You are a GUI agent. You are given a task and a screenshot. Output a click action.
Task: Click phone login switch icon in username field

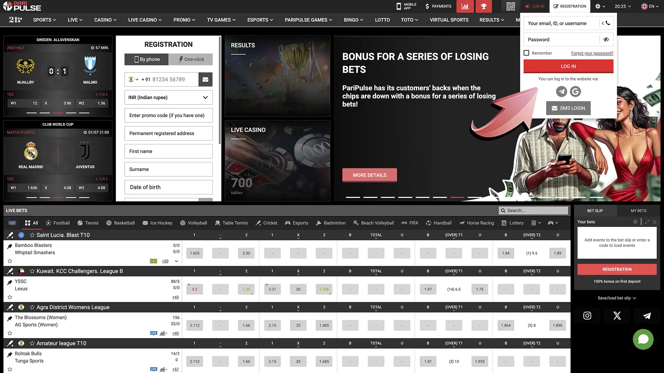point(606,23)
